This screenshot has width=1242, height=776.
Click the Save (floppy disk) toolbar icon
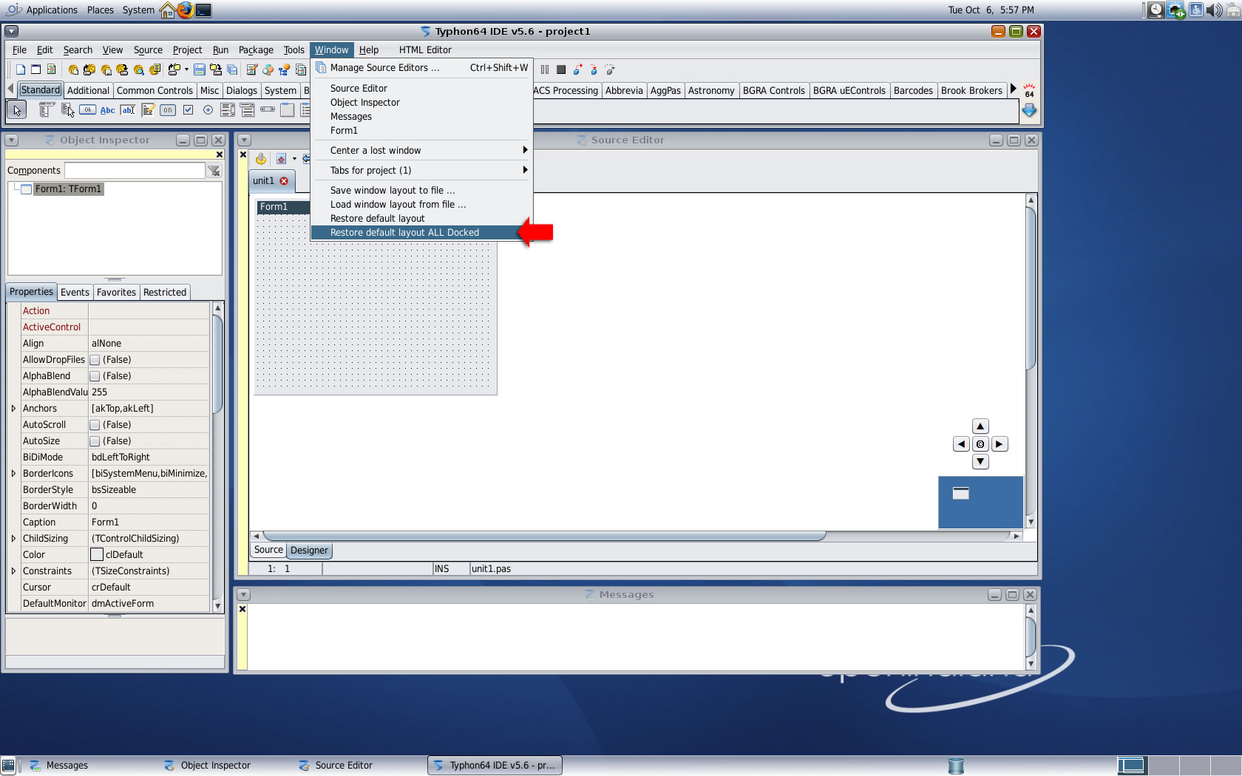coord(200,69)
